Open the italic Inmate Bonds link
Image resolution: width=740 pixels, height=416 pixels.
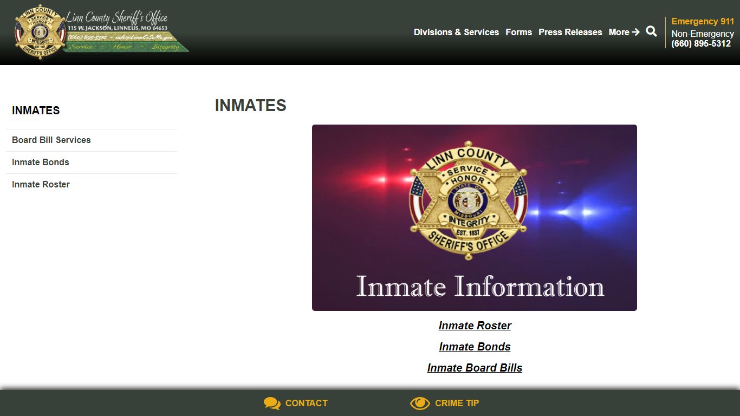coord(475,347)
